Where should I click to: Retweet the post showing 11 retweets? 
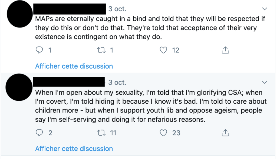click(x=101, y=133)
